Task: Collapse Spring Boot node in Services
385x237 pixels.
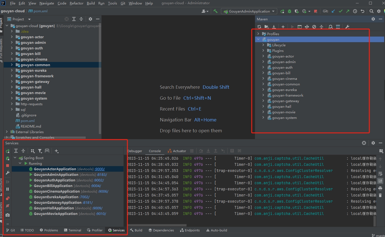Action: (15, 158)
